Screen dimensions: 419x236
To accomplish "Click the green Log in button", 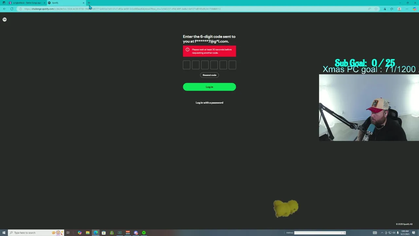I will pyautogui.click(x=209, y=87).
